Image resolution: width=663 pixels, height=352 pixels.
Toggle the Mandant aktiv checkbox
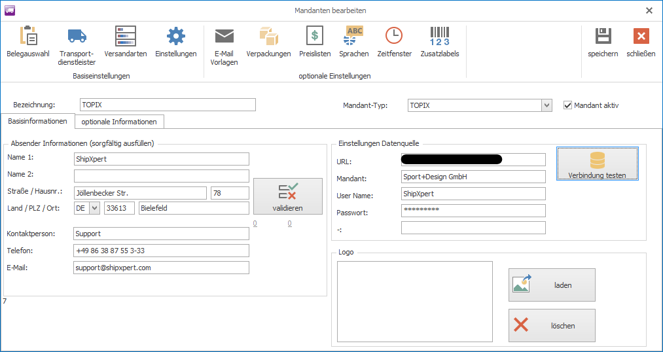(568, 105)
